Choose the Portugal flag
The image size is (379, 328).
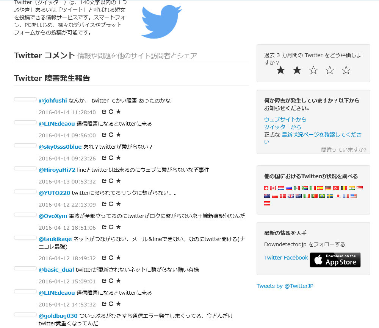pos(315,196)
